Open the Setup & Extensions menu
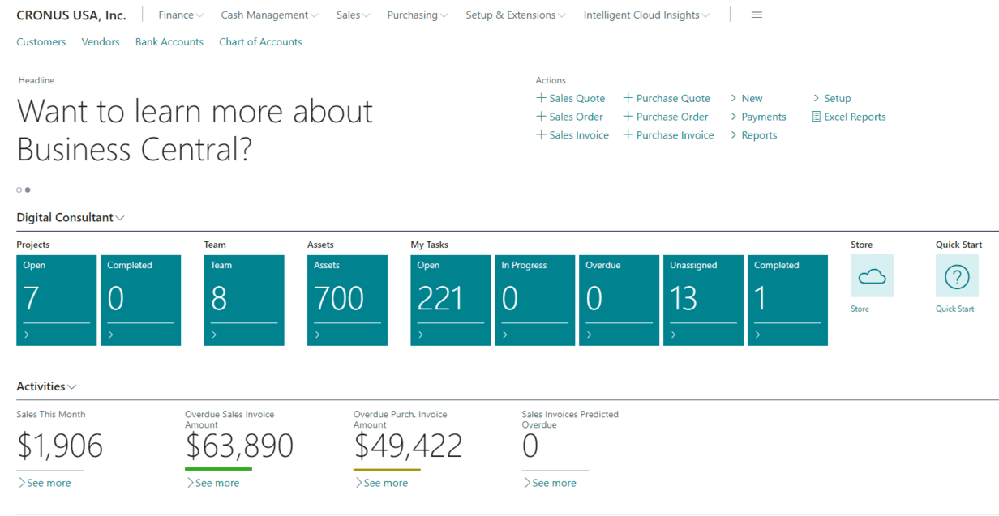Viewport: 999px width, 516px height. coord(516,15)
